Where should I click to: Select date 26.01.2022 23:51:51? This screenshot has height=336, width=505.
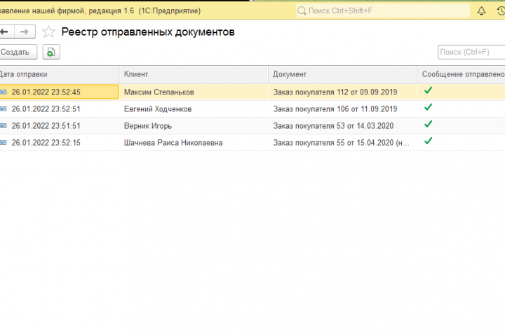(46, 126)
